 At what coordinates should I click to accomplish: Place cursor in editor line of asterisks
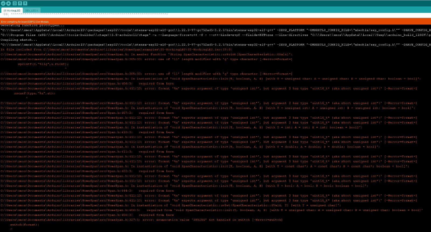[89, 14]
